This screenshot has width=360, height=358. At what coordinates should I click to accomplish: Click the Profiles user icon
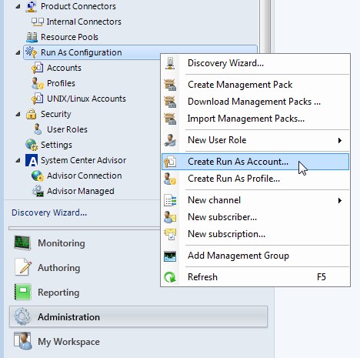[x=38, y=83]
